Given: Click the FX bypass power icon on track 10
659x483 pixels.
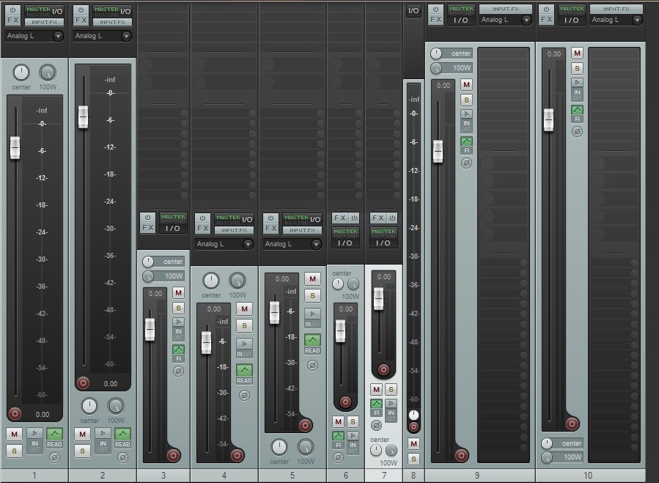Looking at the screenshot, I should pyautogui.click(x=547, y=9).
